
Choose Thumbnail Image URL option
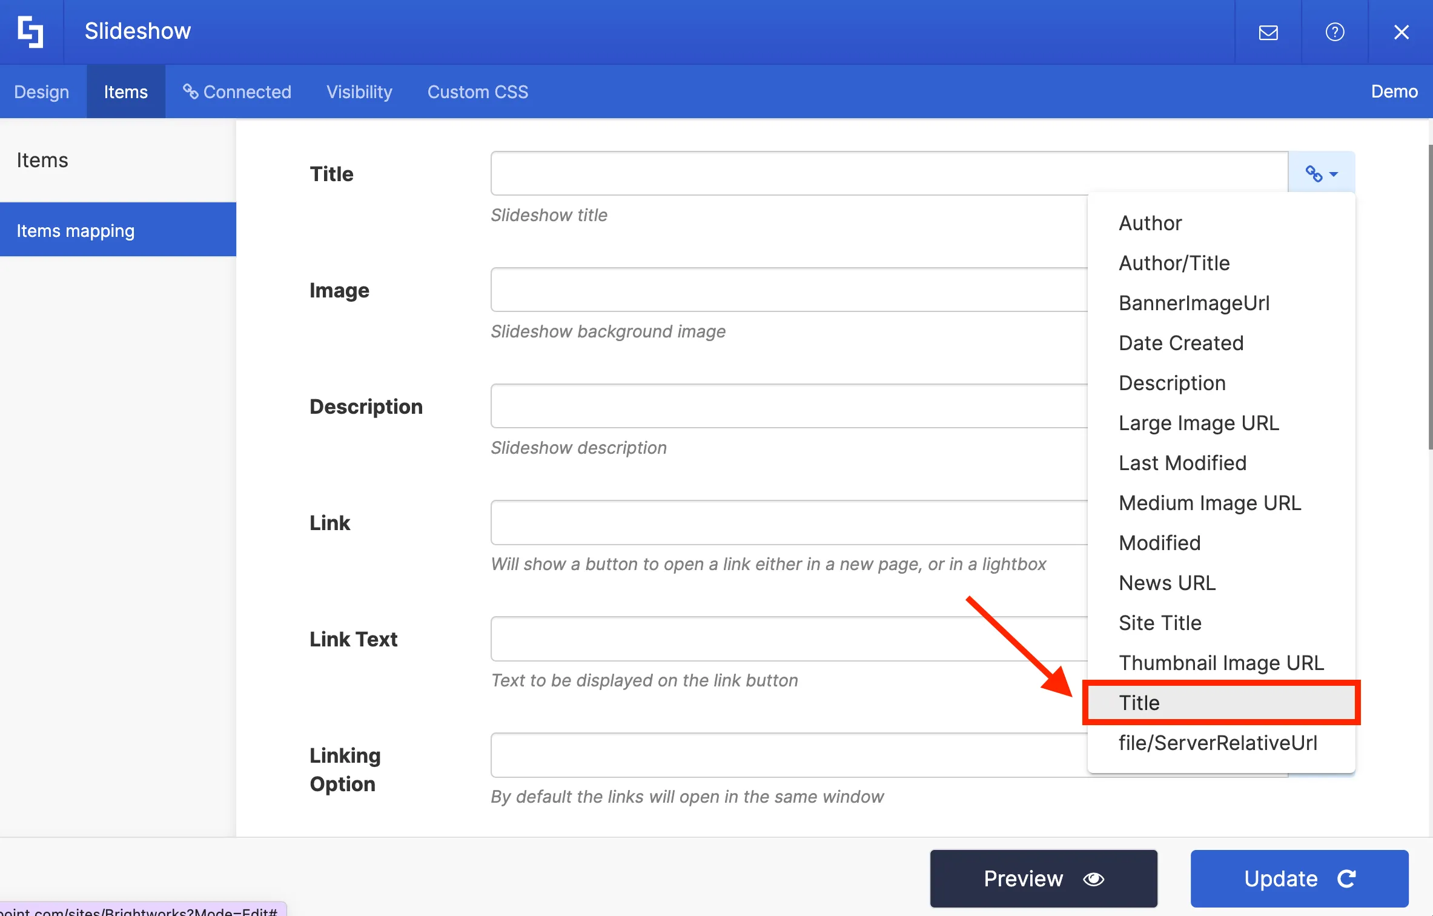click(x=1221, y=663)
